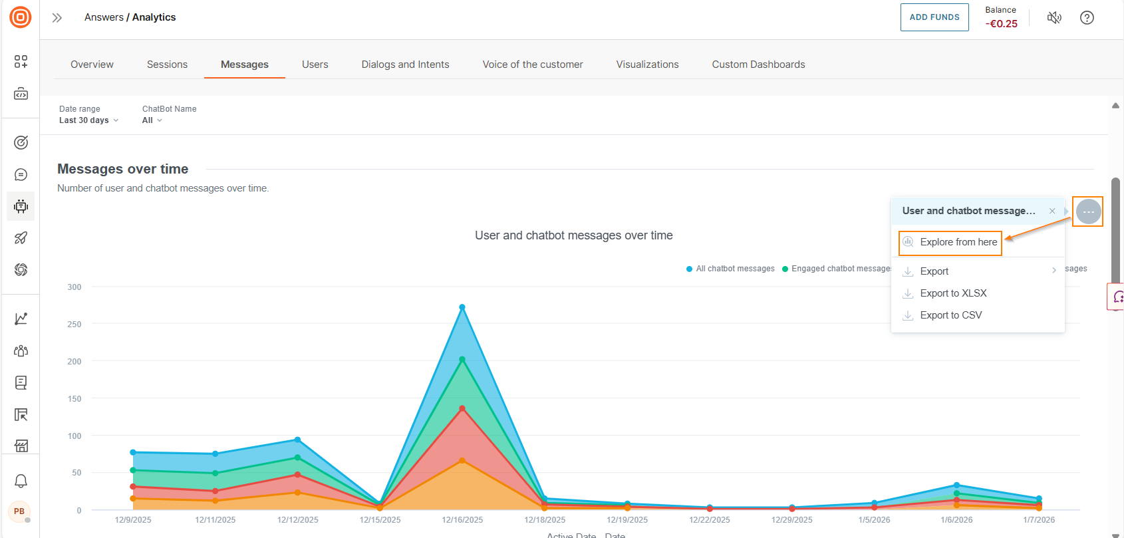Screen dimensions: 1124x538
Task: Open the target goal sidebar icon
Action: click(21, 142)
